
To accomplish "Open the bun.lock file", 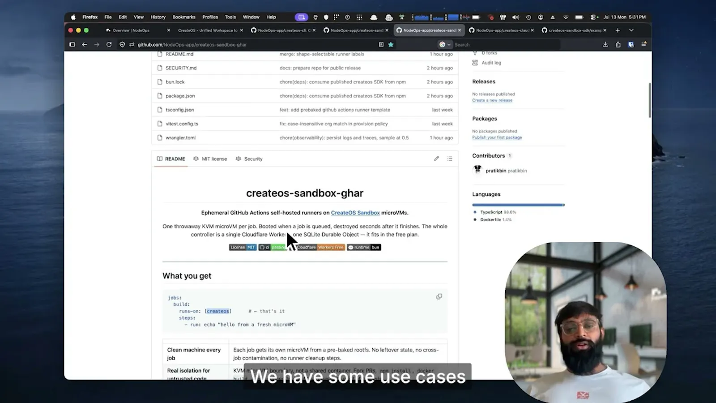I will [x=175, y=82].
